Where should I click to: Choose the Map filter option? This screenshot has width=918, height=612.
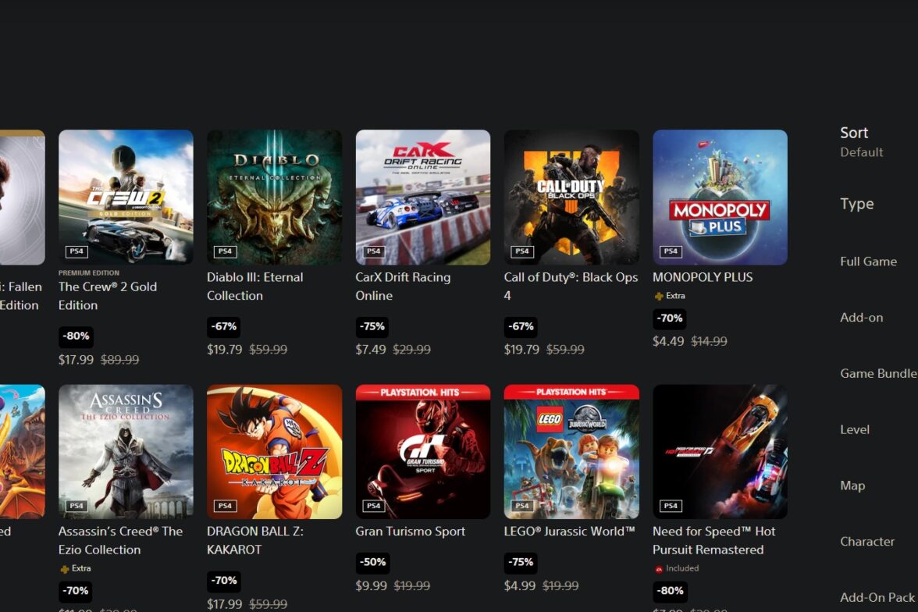coord(852,486)
